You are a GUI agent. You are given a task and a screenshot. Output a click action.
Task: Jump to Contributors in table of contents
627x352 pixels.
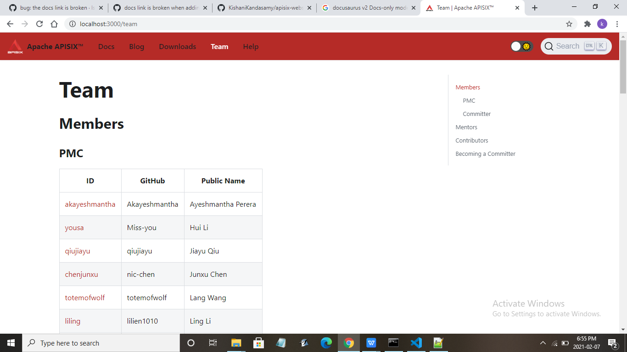pyautogui.click(x=472, y=140)
